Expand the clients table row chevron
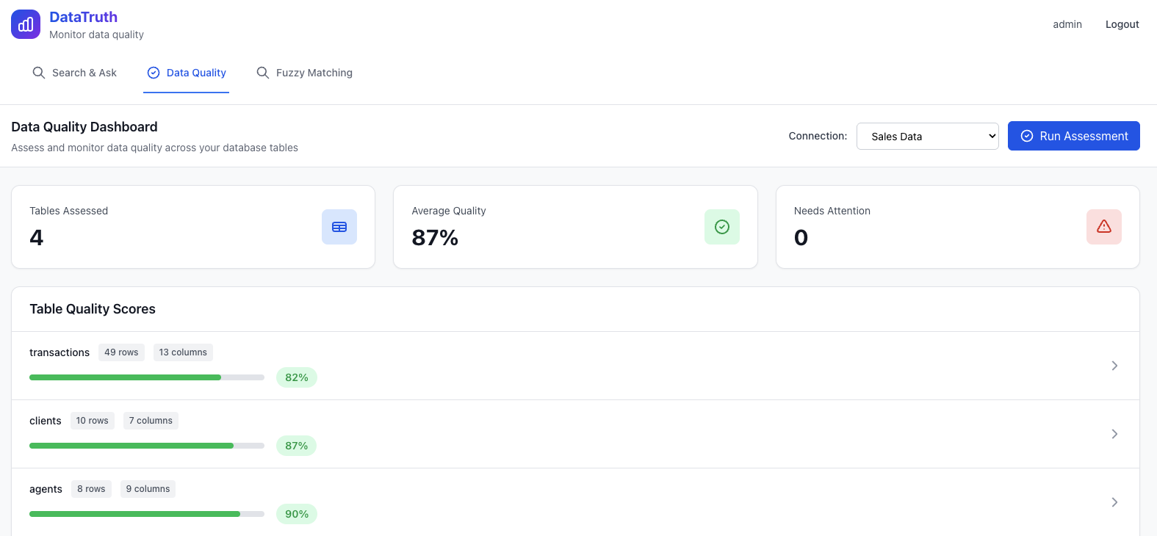This screenshot has width=1157, height=536. pyautogui.click(x=1114, y=434)
